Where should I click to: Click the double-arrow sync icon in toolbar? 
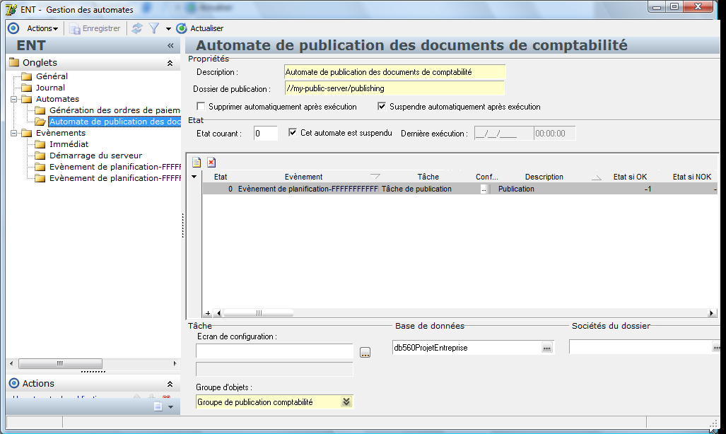pyautogui.click(x=136, y=28)
